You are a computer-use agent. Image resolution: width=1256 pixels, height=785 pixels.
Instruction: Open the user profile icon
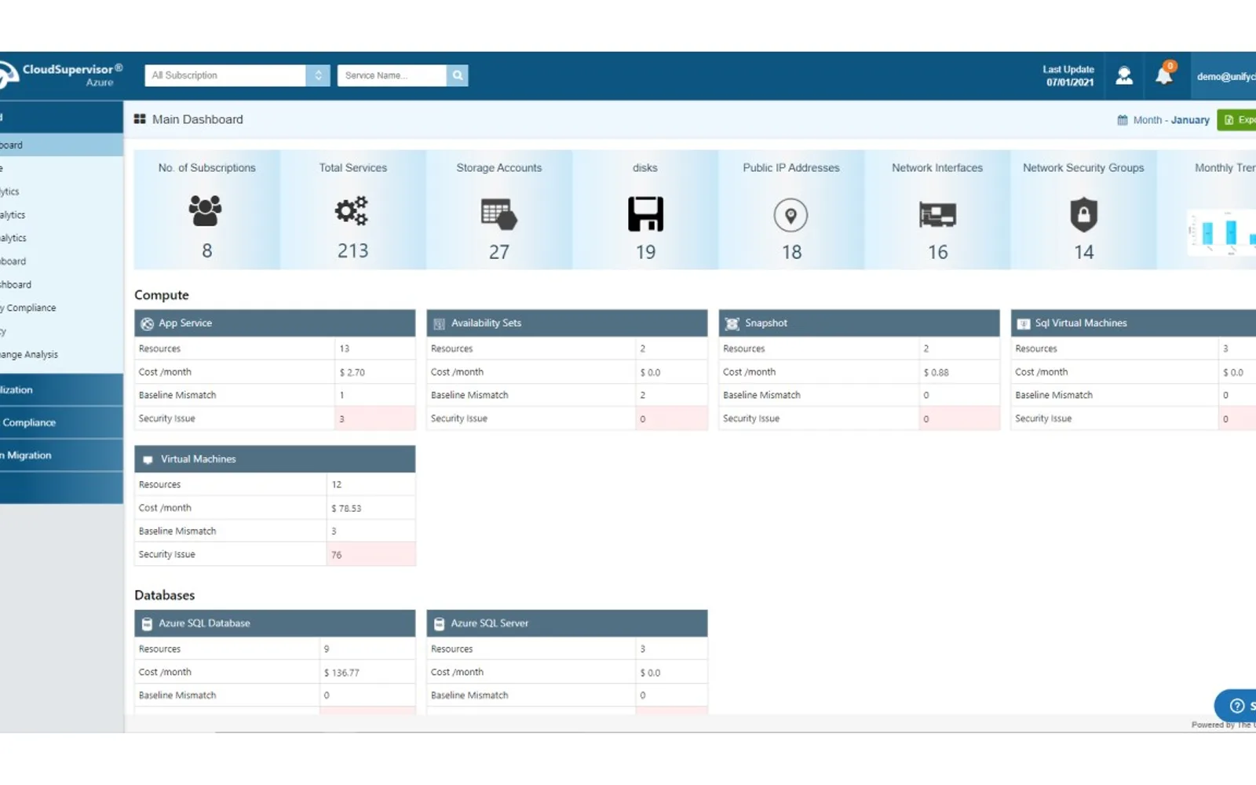1124,75
